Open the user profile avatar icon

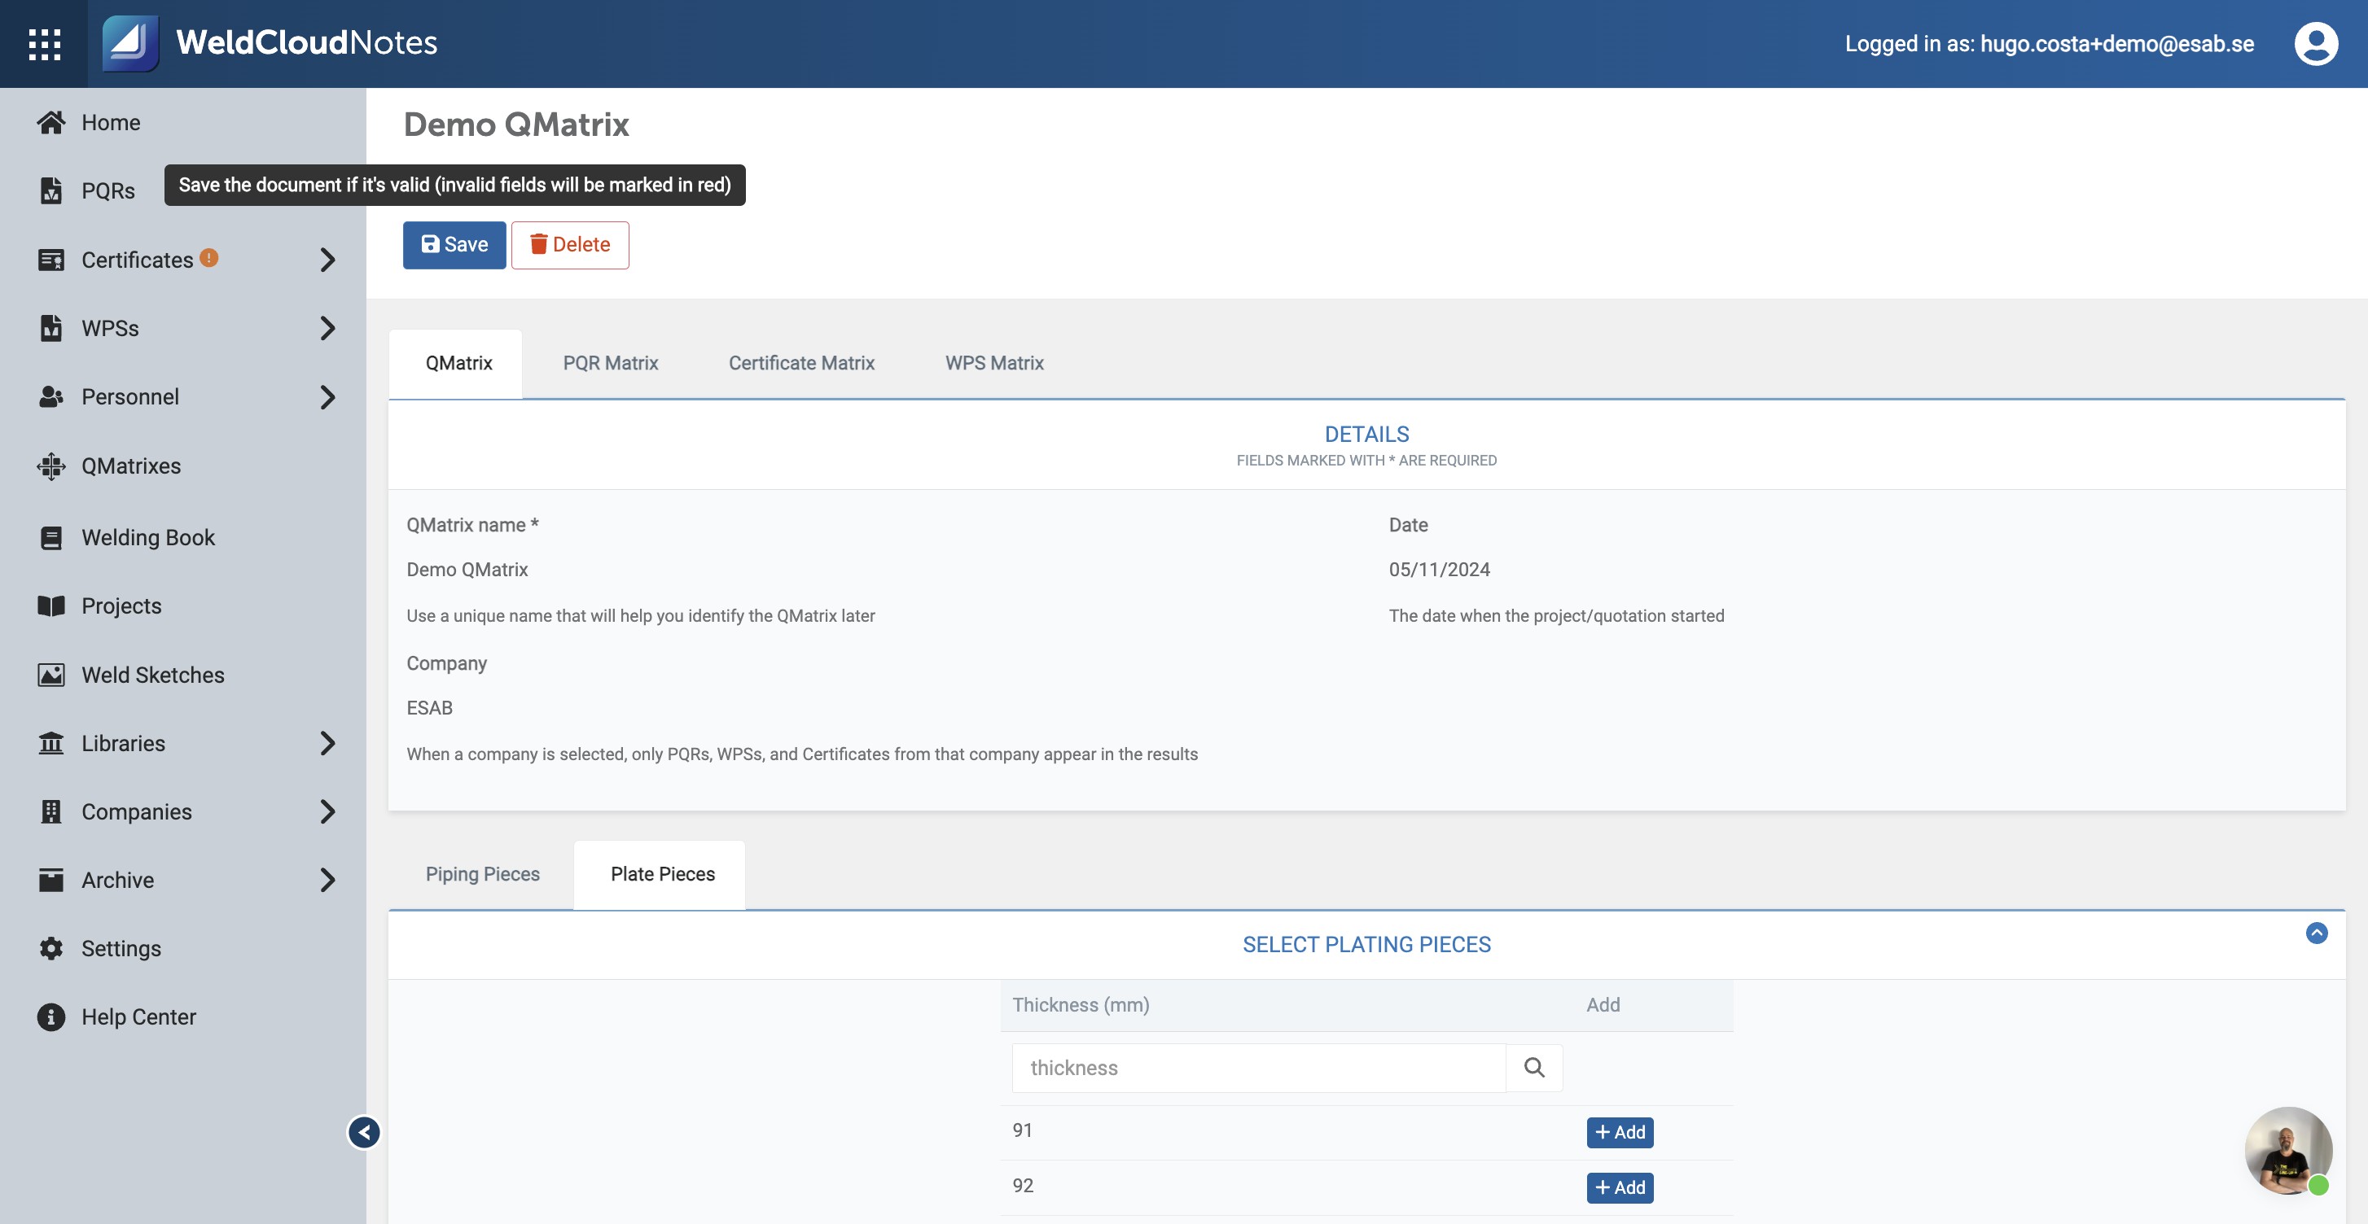pyautogui.click(x=2316, y=43)
